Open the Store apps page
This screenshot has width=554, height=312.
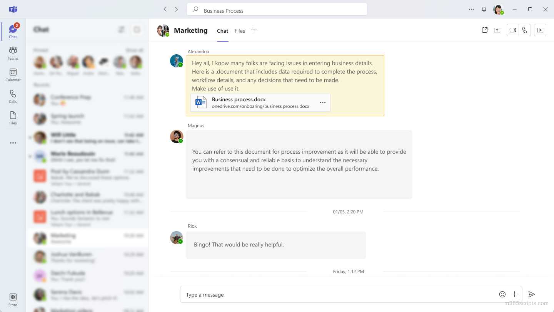(x=13, y=300)
